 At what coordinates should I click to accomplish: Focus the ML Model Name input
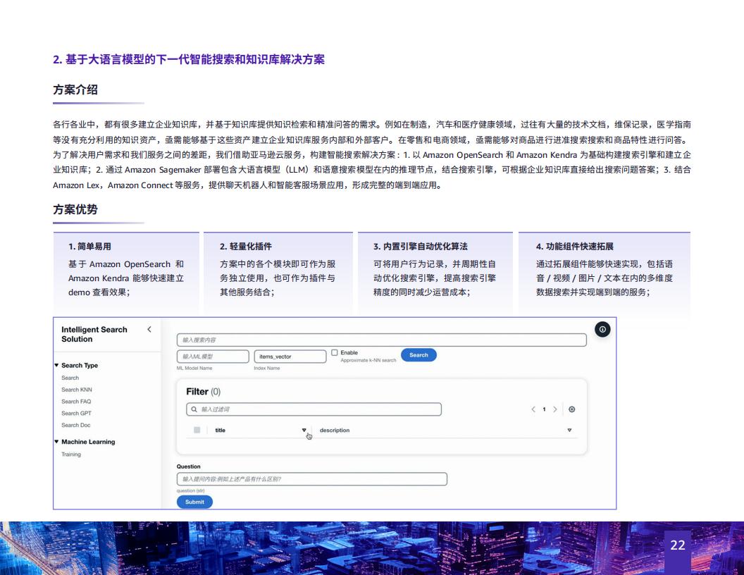coord(213,357)
